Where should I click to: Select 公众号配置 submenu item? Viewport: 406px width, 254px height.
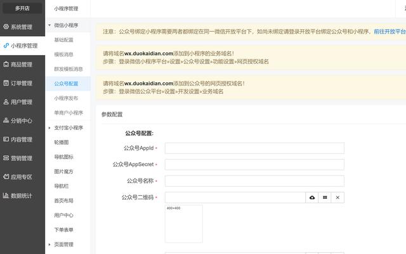pos(66,84)
